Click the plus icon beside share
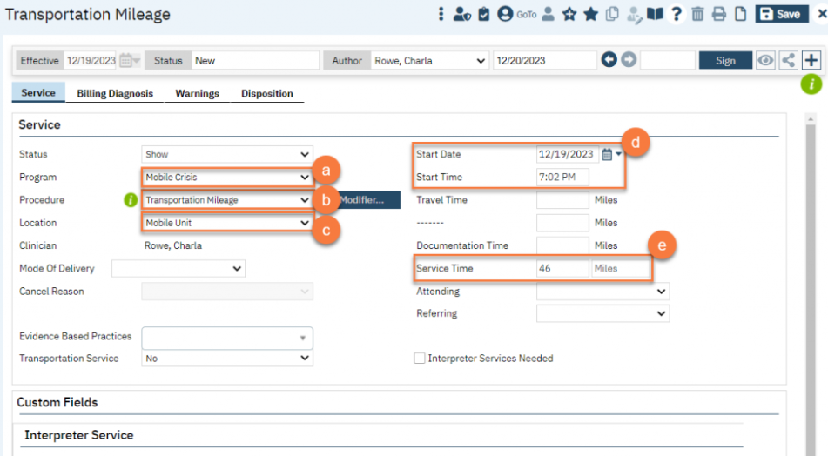 click(x=811, y=61)
